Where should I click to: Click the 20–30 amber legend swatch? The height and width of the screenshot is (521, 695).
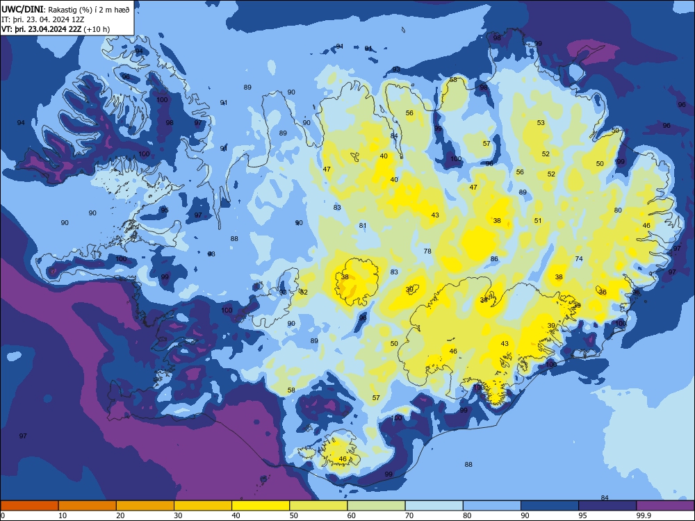point(145,506)
